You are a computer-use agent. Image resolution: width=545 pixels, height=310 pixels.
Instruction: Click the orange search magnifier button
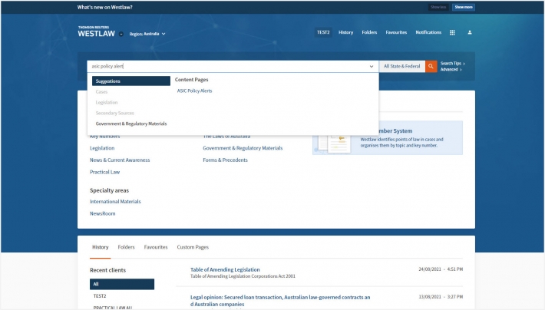coord(431,66)
